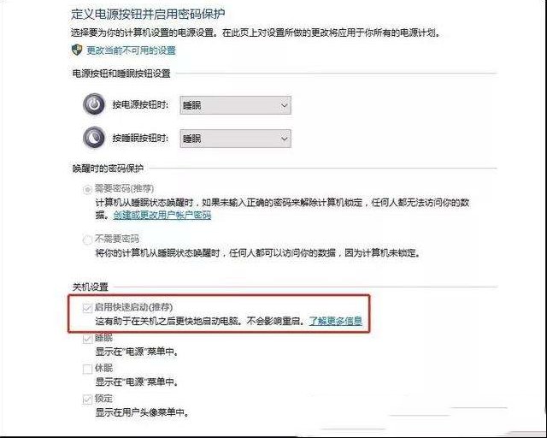This screenshot has width=547, height=438.
Task: Toggle the 睡眠 power menu checkbox
Action: (x=87, y=339)
